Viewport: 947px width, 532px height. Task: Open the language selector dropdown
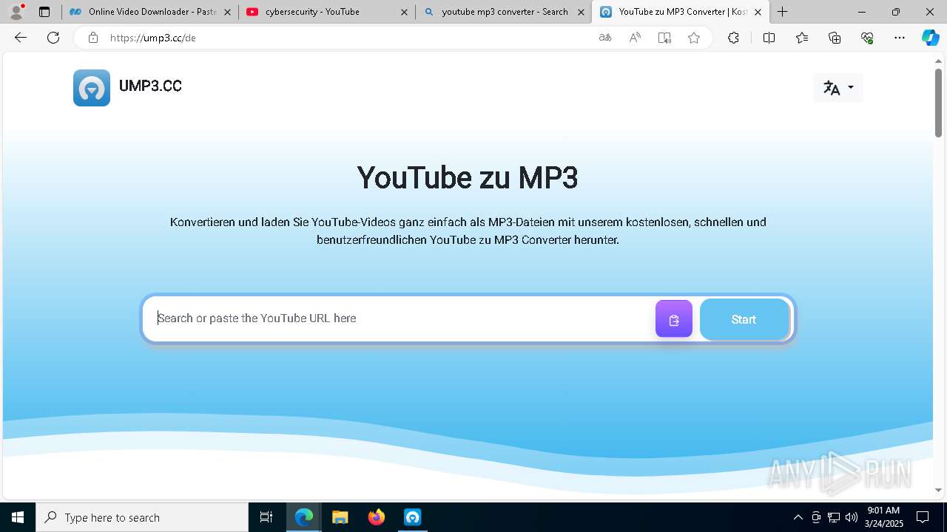click(x=838, y=88)
